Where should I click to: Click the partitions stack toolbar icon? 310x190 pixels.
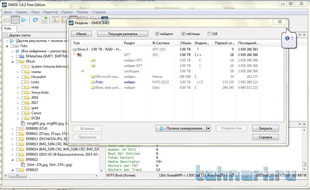pyautogui.click(x=16, y=20)
